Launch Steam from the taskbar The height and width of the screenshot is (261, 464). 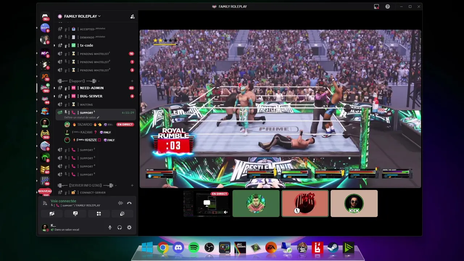(x=333, y=248)
